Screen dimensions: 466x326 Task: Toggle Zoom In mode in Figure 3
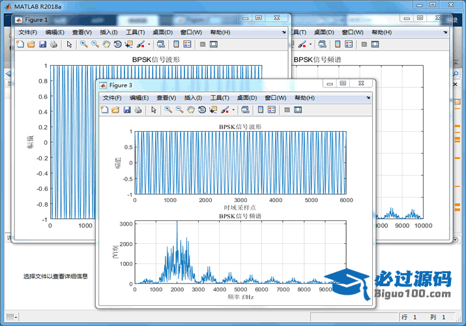pos(167,110)
